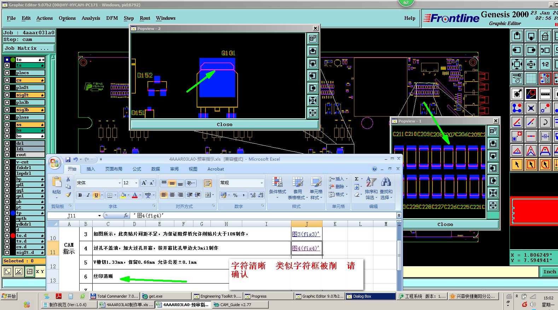Expand the Excel formula bar

pos(399,215)
